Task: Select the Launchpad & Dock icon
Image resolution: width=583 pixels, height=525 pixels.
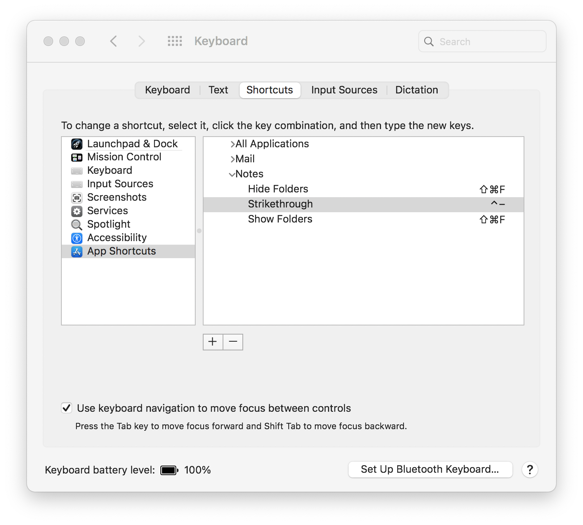Action: click(x=77, y=144)
